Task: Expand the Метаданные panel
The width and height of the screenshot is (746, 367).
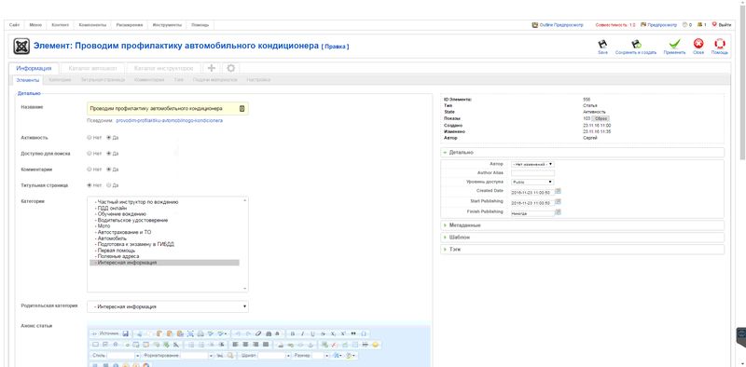Action: (583, 224)
